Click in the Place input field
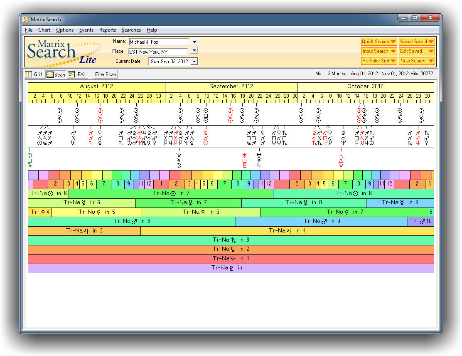This screenshot has height=356, width=462. click(x=158, y=52)
